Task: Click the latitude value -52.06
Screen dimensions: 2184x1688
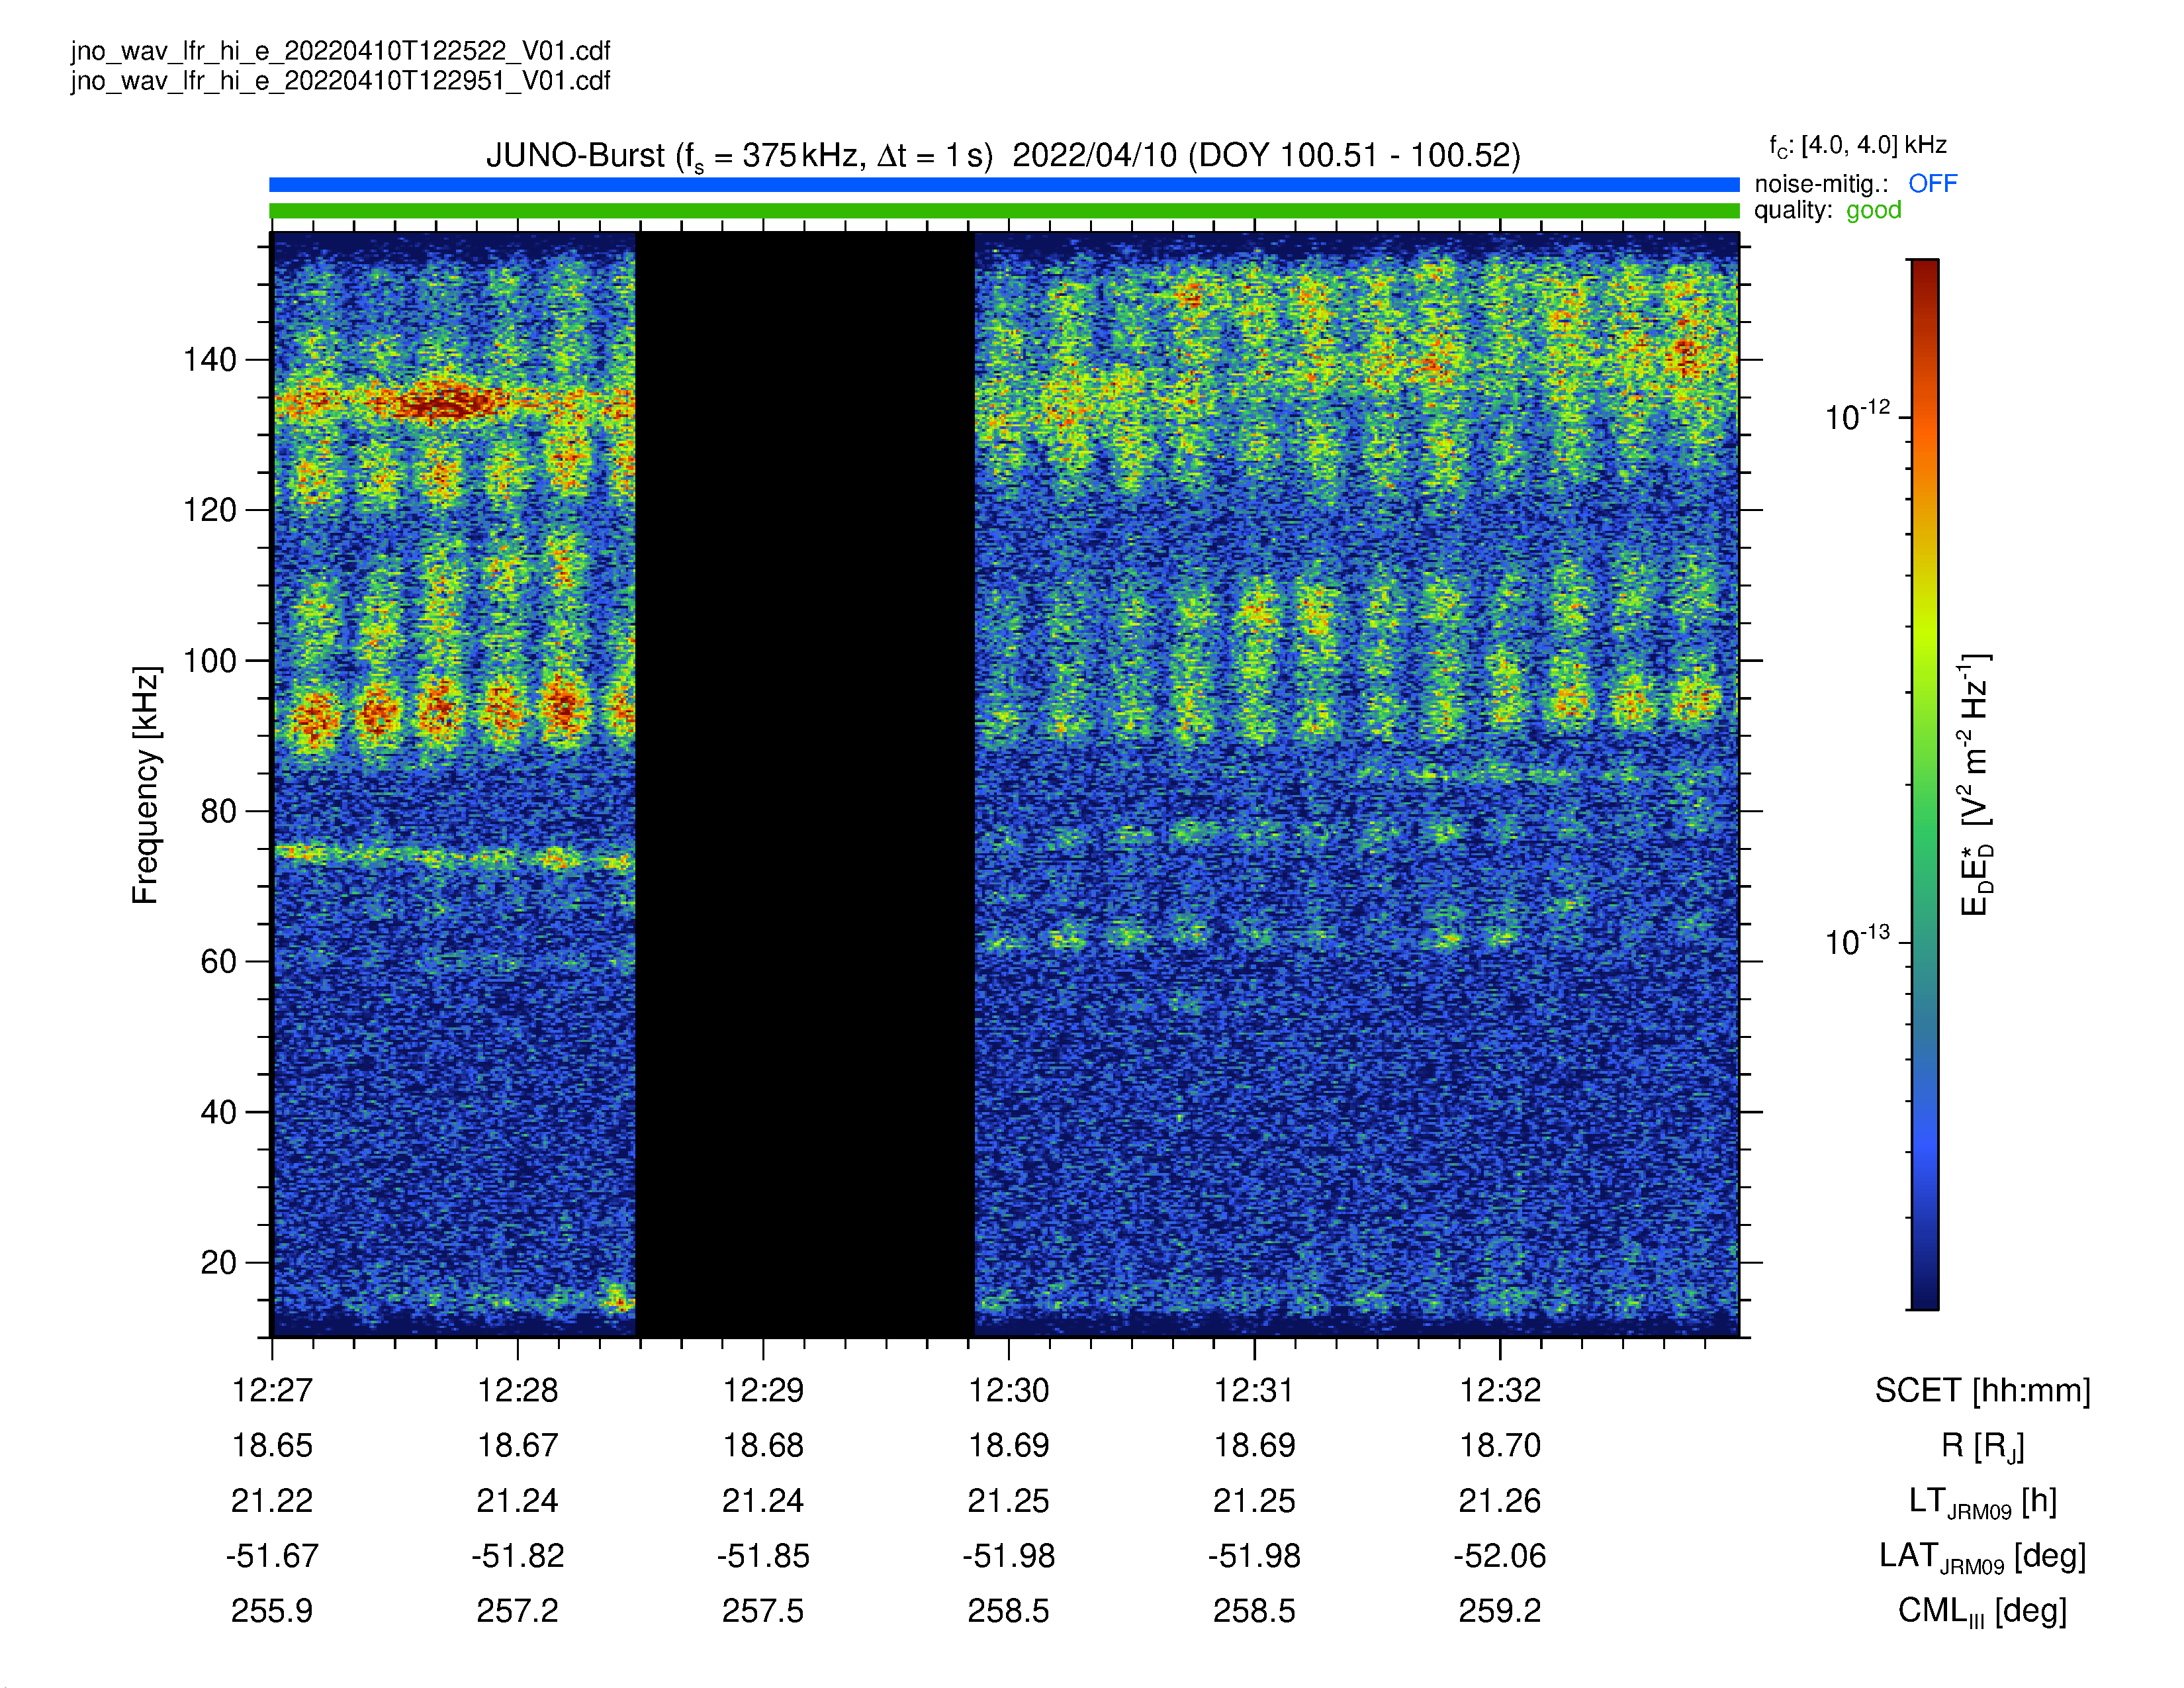Action: coord(1499,1556)
